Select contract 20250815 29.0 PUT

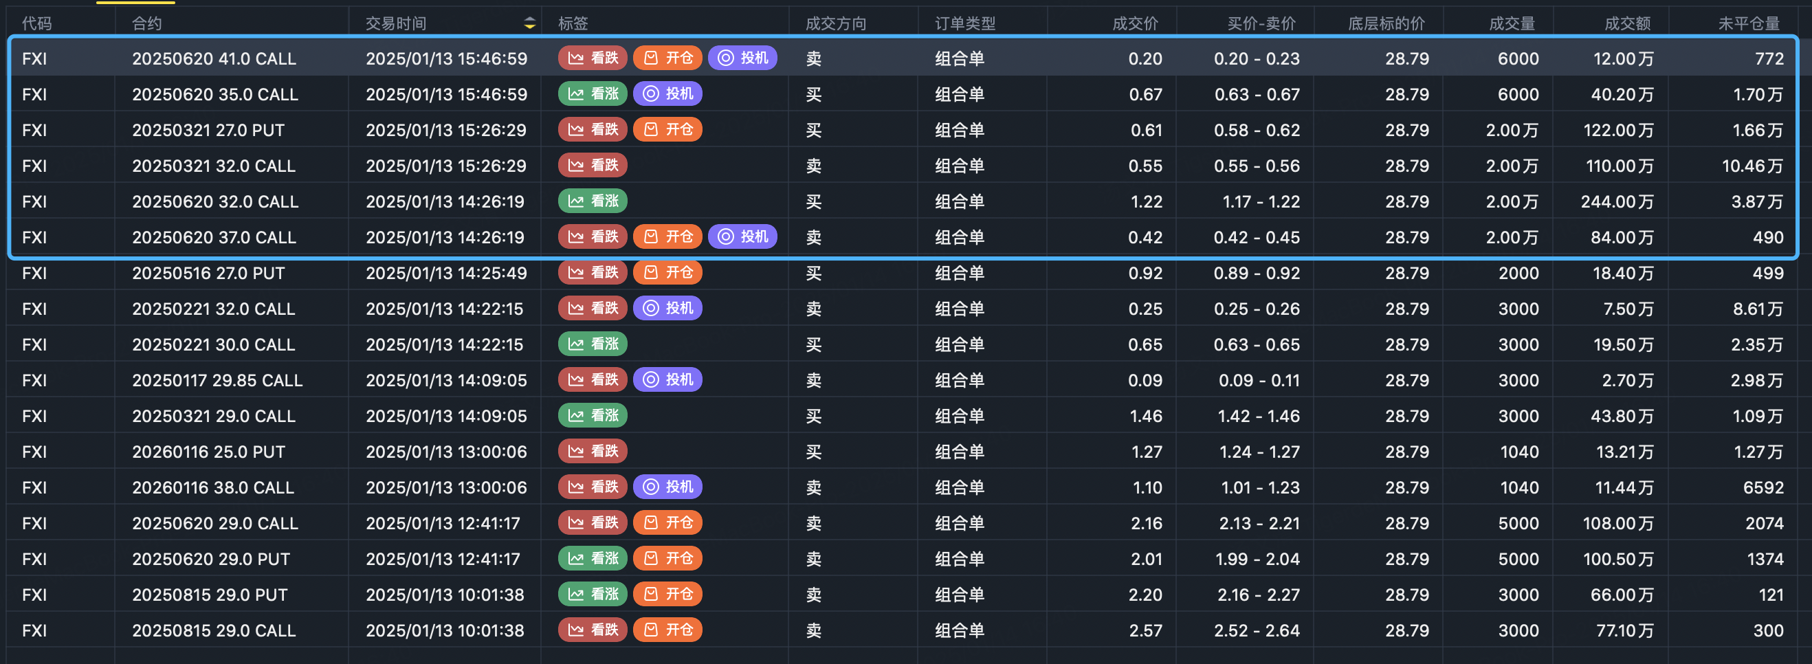210,595
